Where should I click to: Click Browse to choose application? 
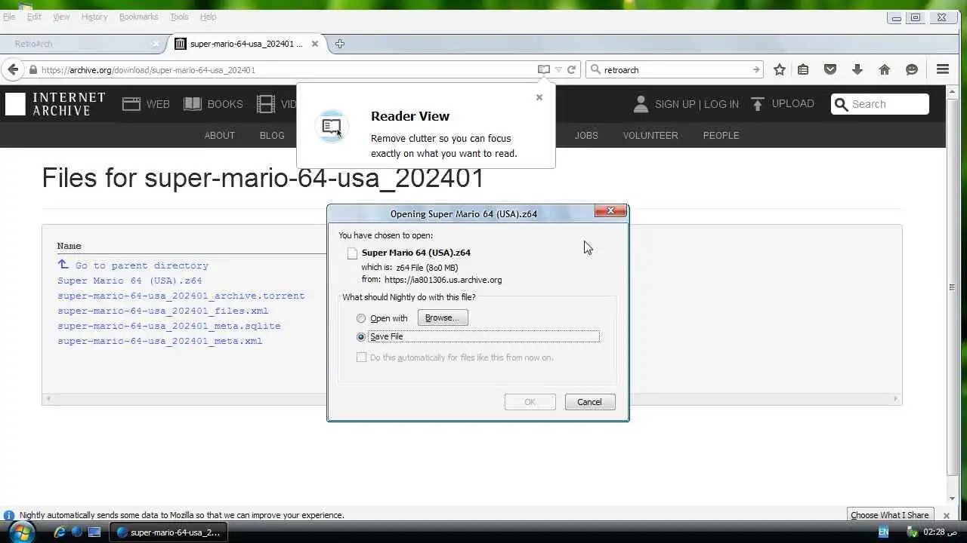[443, 318]
